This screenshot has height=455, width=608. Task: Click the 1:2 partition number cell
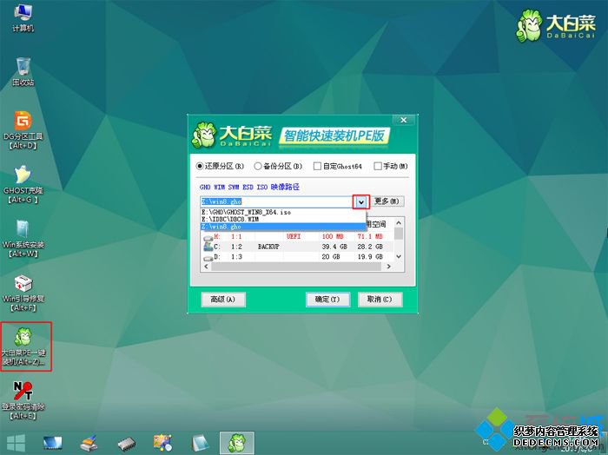click(x=236, y=247)
